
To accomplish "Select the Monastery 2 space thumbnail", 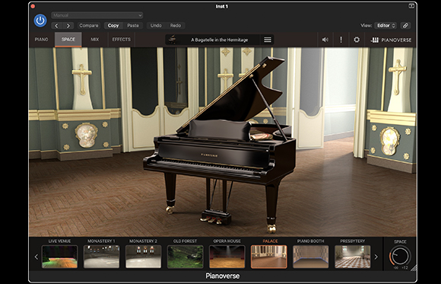I will pyautogui.click(x=144, y=257).
